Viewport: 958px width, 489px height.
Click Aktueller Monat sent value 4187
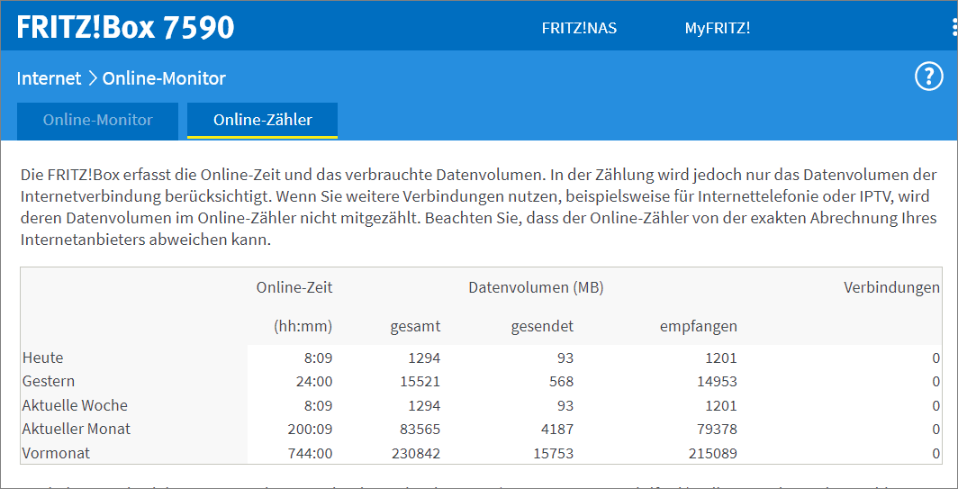pyautogui.click(x=557, y=429)
